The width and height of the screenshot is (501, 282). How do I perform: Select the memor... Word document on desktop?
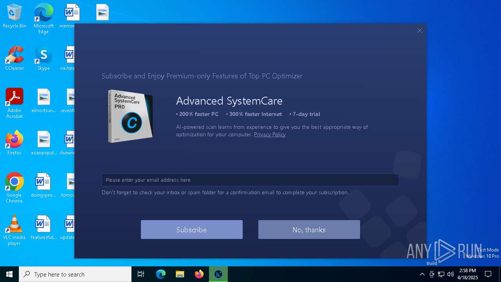(x=70, y=16)
